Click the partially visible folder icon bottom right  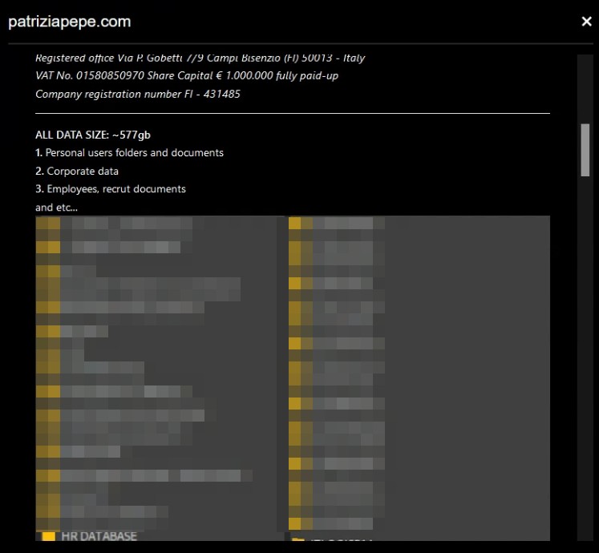(x=297, y=542)
